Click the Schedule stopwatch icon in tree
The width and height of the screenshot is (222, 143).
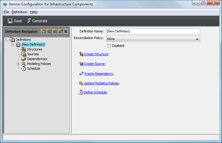pyautogui.click(x=24, y=68)
